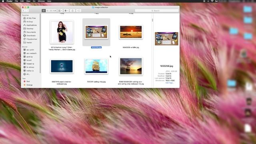Click the Add Tags... link
This screenshot has height=144, width=256.
click(170, 83)
